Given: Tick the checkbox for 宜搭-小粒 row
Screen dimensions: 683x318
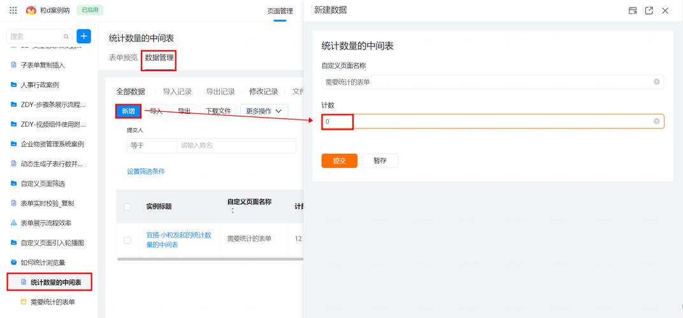Looking at the screenshot, I should click(127, 240).
